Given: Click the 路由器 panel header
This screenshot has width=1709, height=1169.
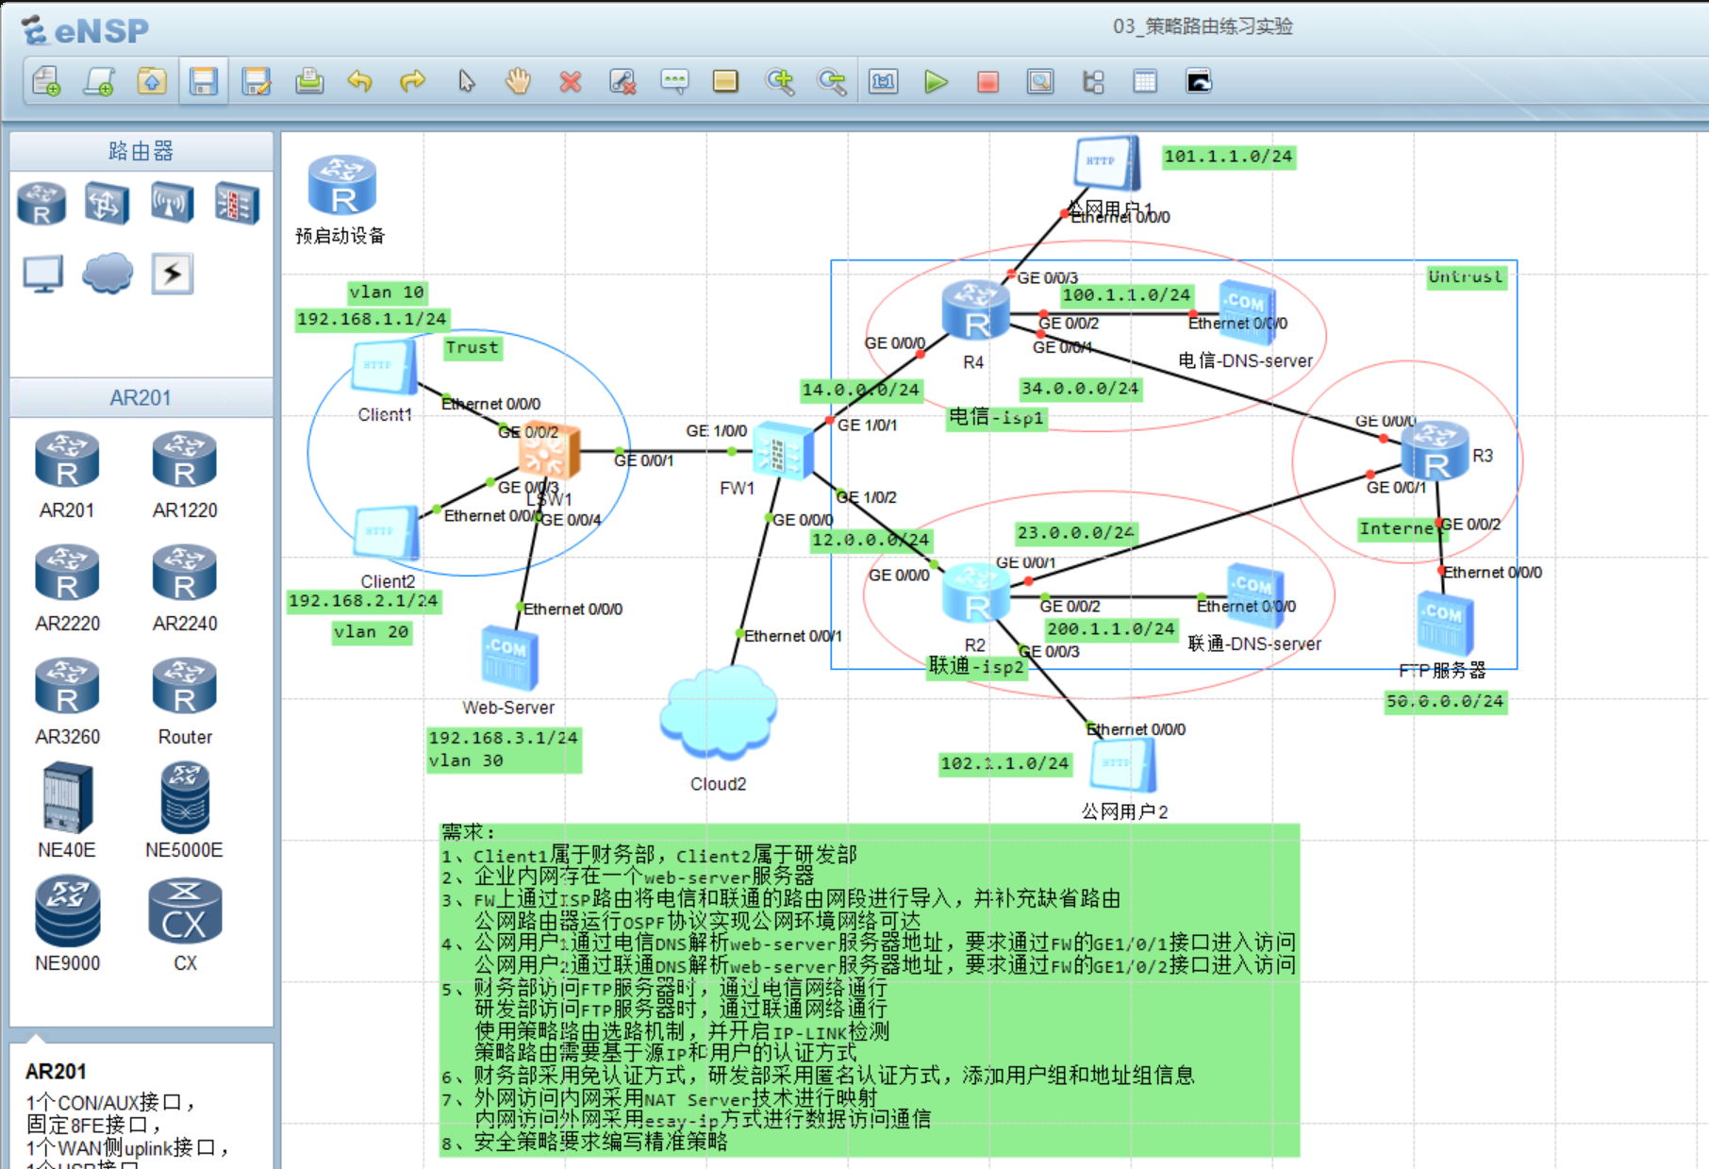Looking at the screenshot, I should tap(141, 151).
